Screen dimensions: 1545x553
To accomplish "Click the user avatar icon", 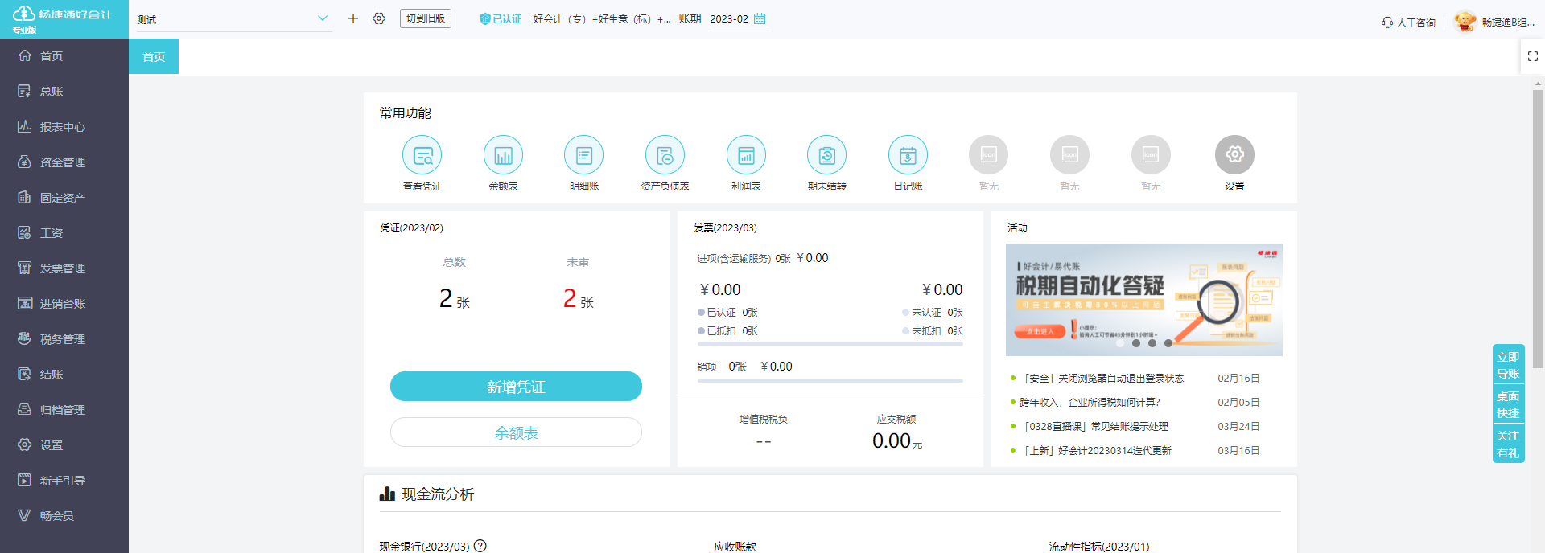I will (1465, 21).
